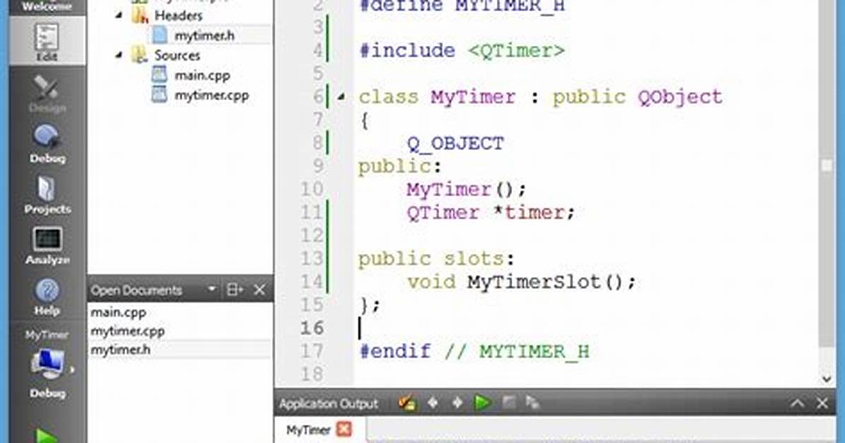Image resolution: width=845 pixels, height=443 pixels.
Task: Stop running program in Application Output
Action: click(508, 402)
